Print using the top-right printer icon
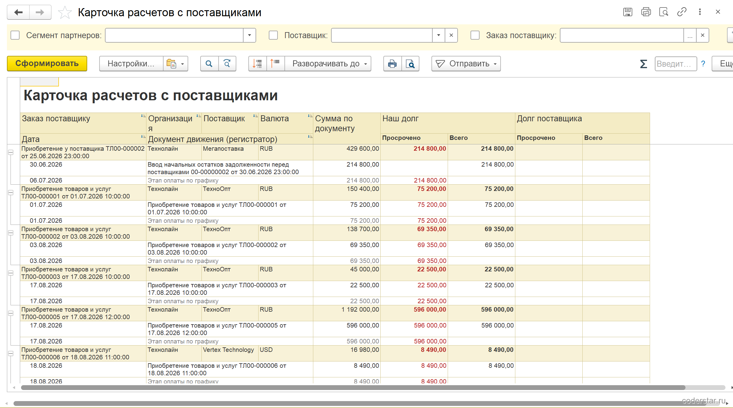733x408 pixels. click(x=646, y=12)
